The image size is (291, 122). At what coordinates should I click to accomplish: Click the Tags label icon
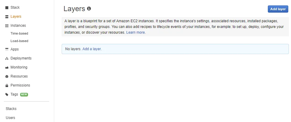[7, 94]
